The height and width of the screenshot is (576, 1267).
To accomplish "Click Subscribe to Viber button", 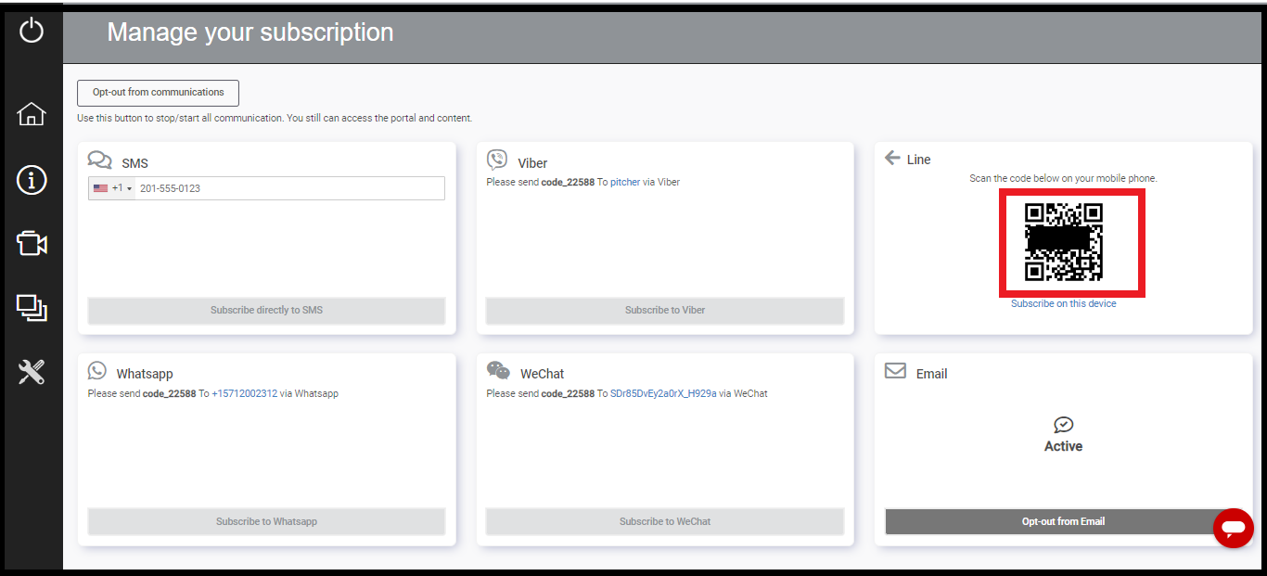I will coord(664,310).
